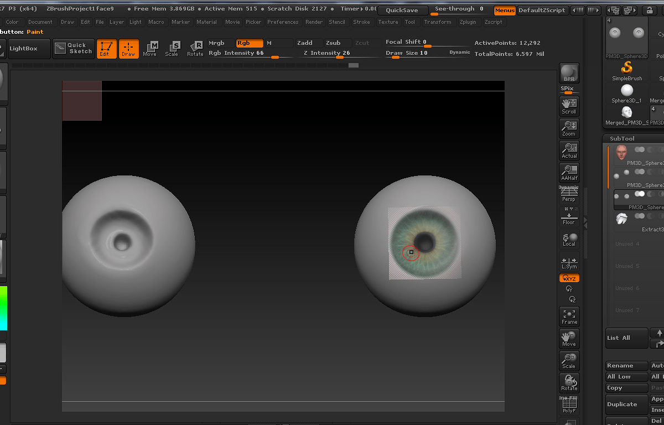This screenshot has width=664, height=425.
Task: Enable Zadd sculpting mode
Action: (308, 43)
